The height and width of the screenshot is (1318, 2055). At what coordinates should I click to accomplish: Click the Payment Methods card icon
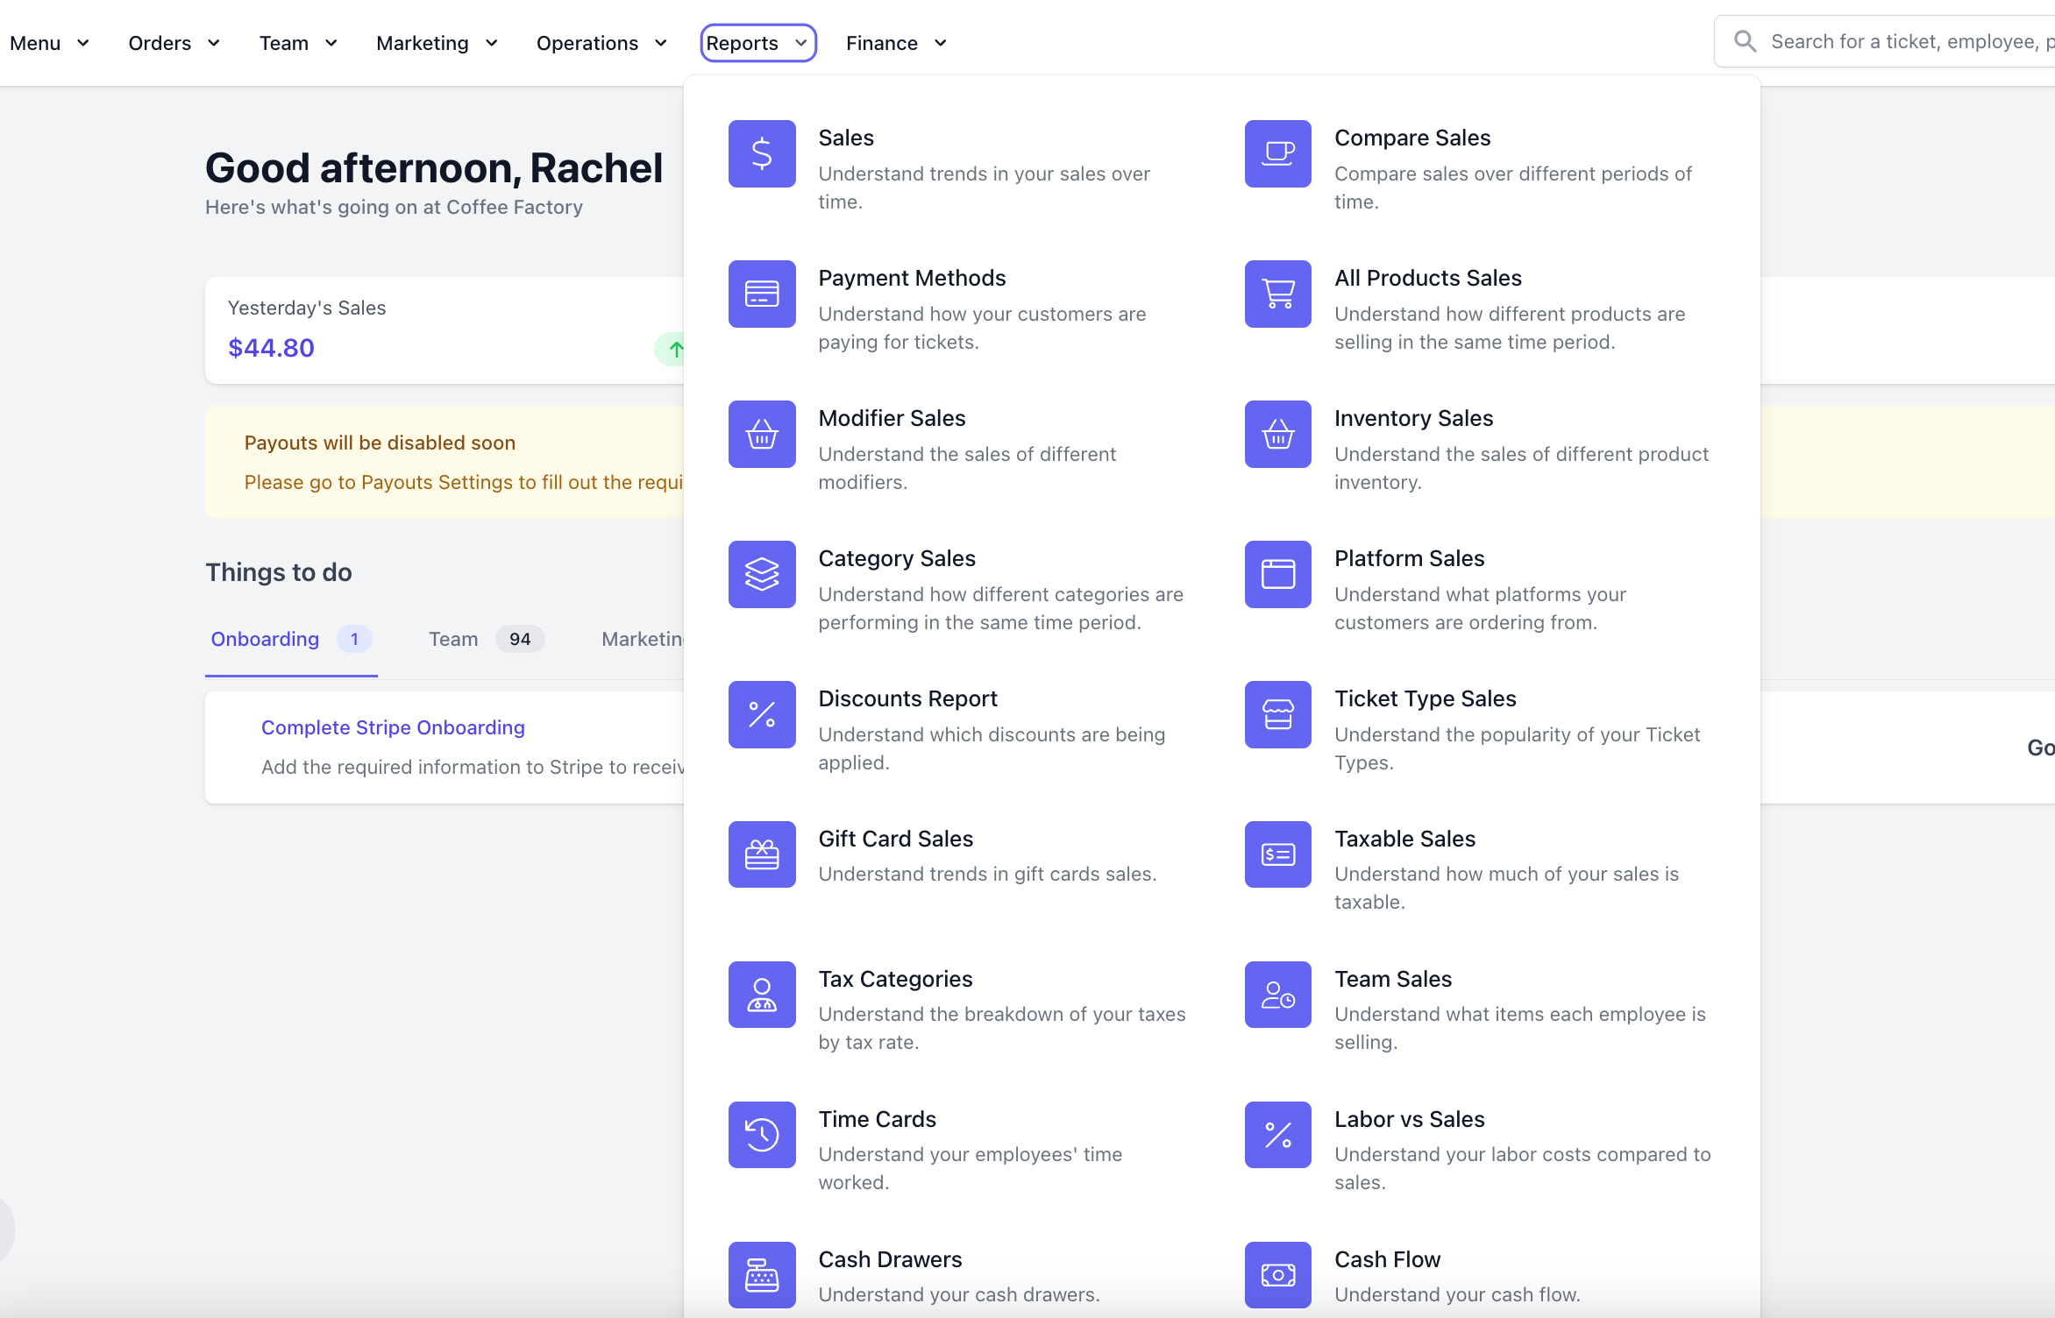[x=761, y=294]
